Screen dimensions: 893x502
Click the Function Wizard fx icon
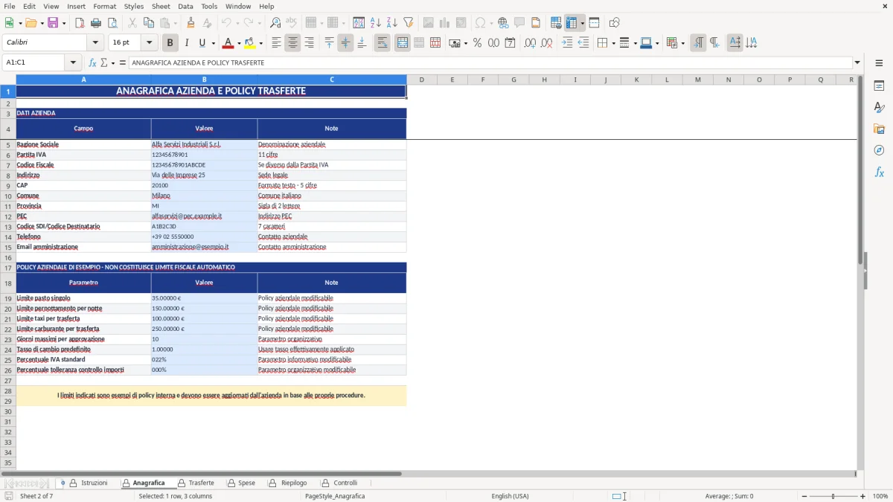pos(92,62)
